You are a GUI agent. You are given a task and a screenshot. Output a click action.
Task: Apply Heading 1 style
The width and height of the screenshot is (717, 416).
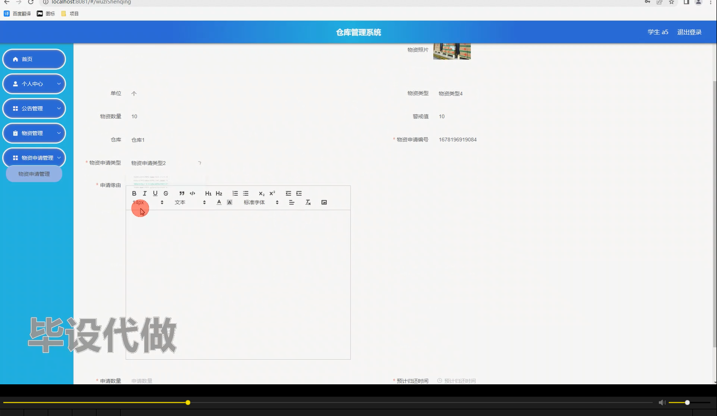click(208, 193)
